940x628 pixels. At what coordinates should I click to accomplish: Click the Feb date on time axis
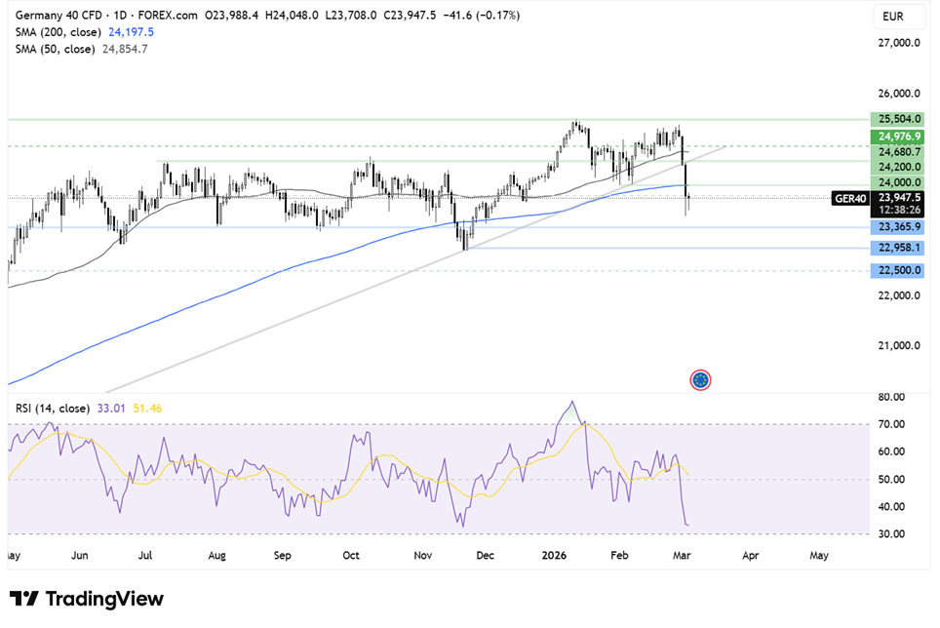pos(619,556)
